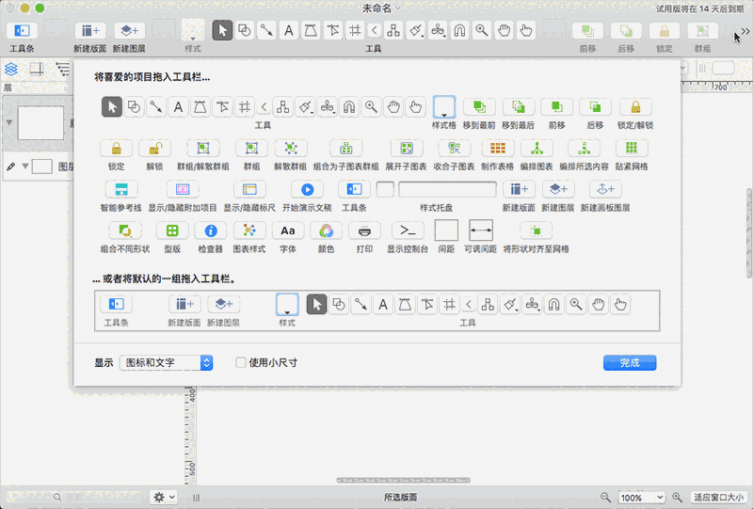Click 新建图层 in the window toolbar
The image size is (753, 509).
[x=129, y=36]
